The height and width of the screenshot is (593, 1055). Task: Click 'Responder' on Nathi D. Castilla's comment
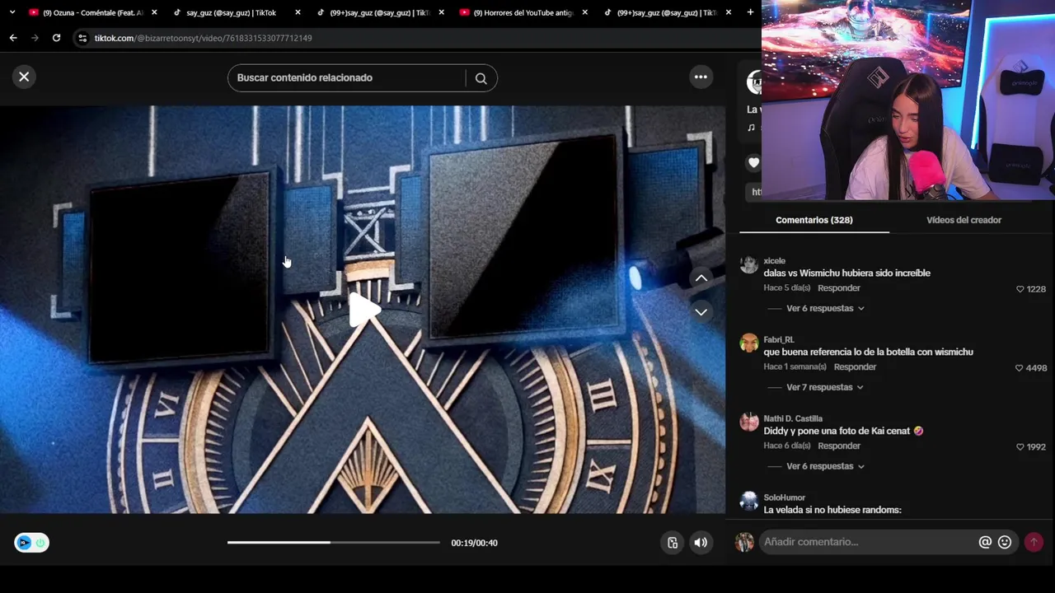point(839,446)
